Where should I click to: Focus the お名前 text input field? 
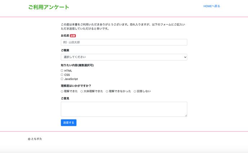coord(124,42)
